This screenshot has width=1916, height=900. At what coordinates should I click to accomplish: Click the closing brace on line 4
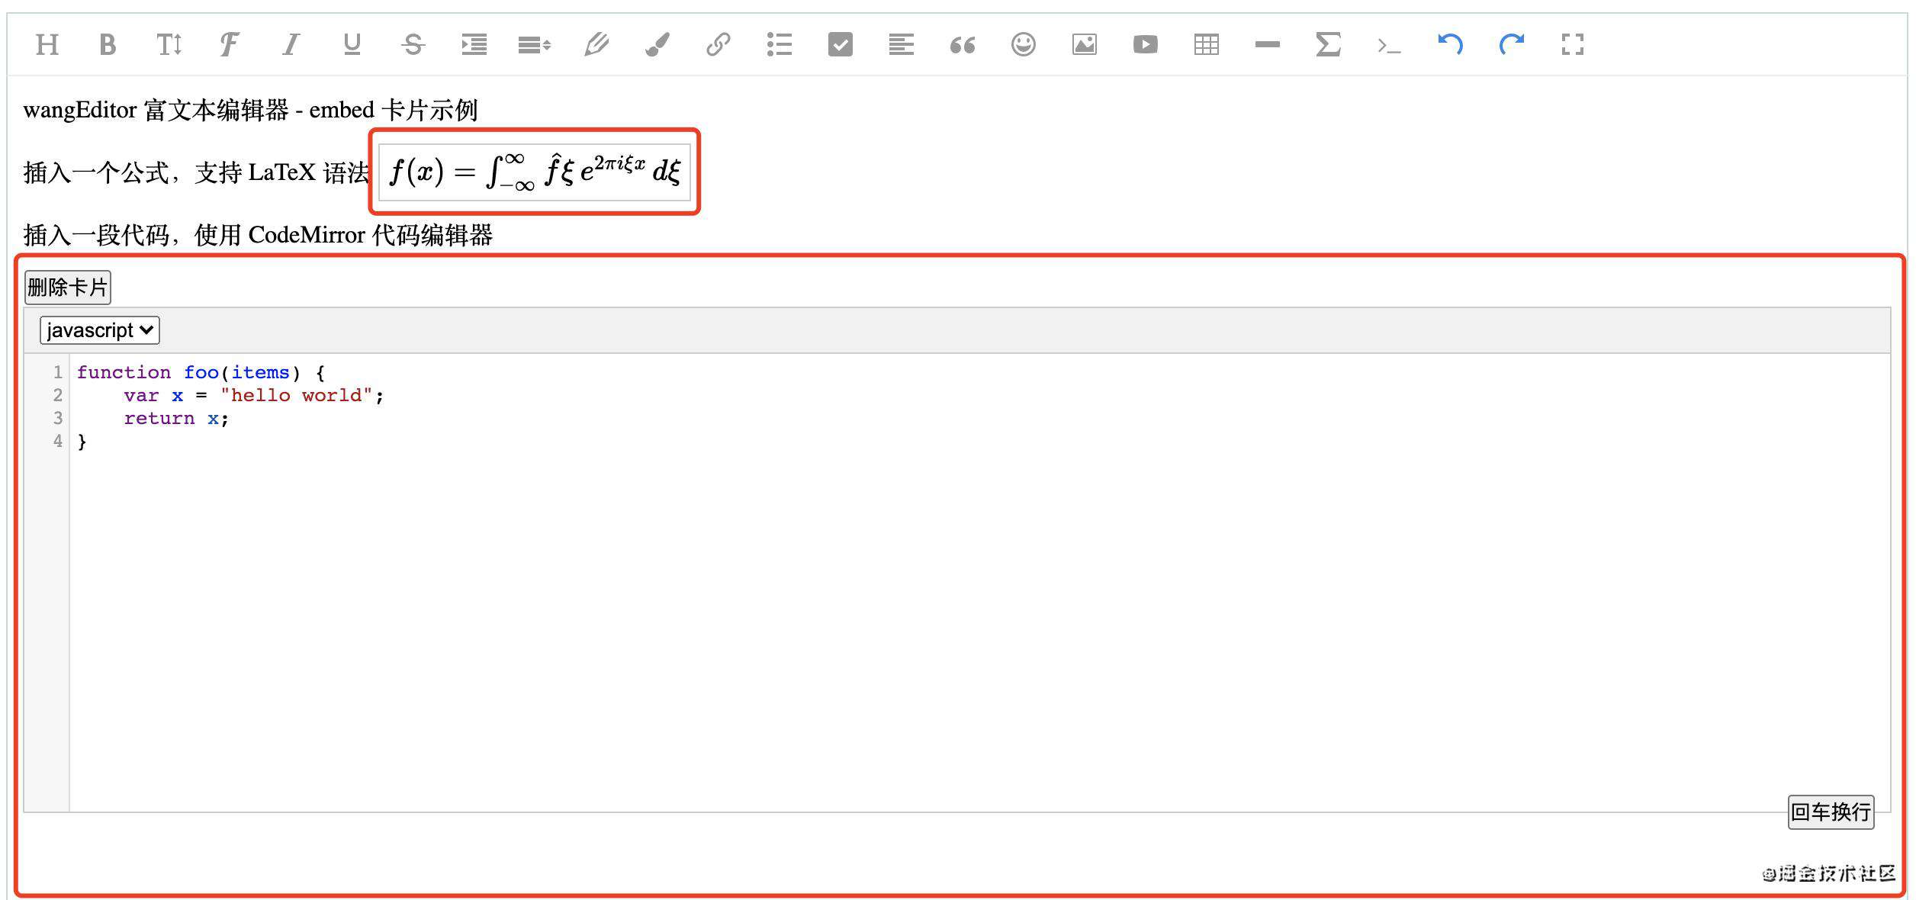[x=82, y=442]
